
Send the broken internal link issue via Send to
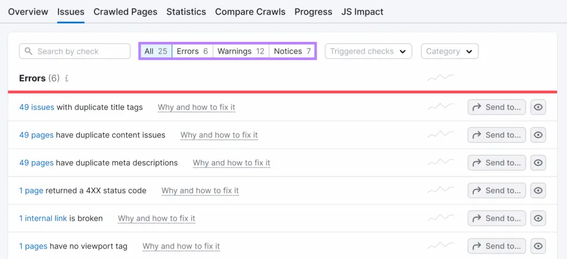coord(497,218)
